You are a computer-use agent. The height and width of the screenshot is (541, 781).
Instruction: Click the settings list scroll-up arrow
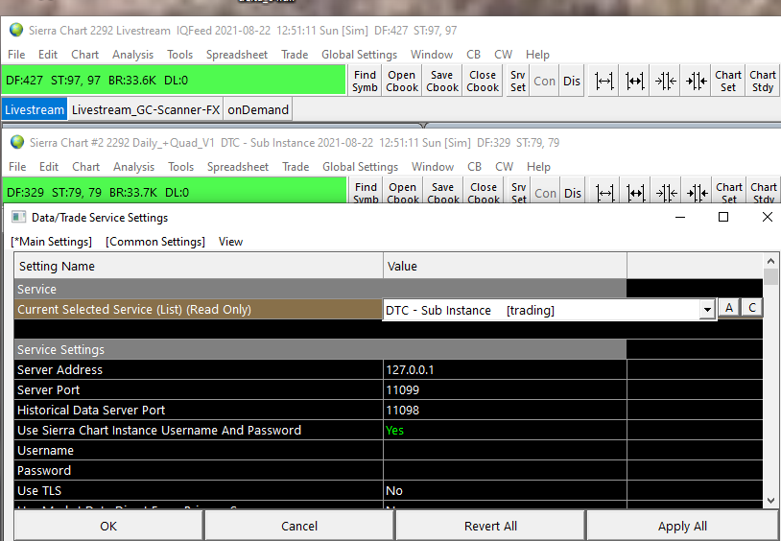pyautogui.click(x=770, y=261)
